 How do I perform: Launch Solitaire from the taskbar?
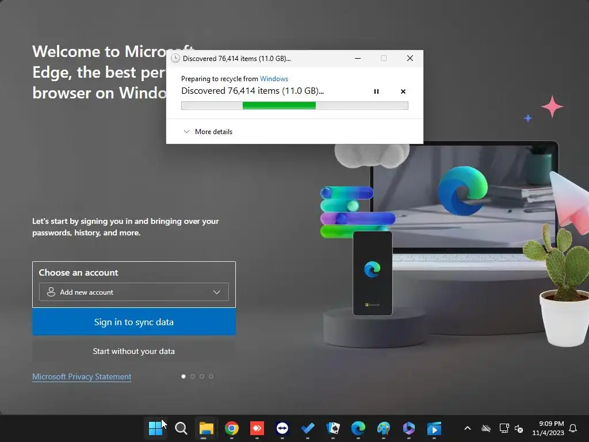[333, 428]
